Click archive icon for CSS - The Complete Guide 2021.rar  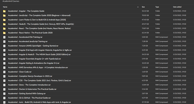click(4, 80)
